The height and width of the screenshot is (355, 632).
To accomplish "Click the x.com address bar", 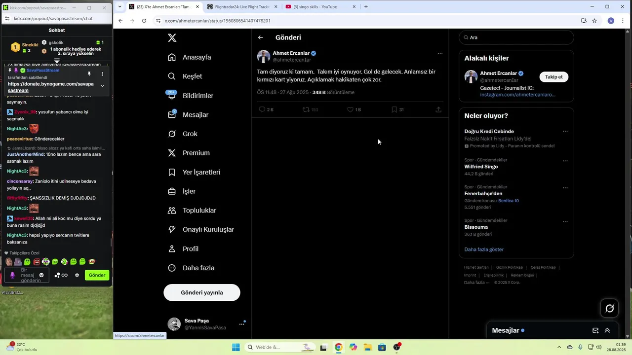I will pos(365,21).
